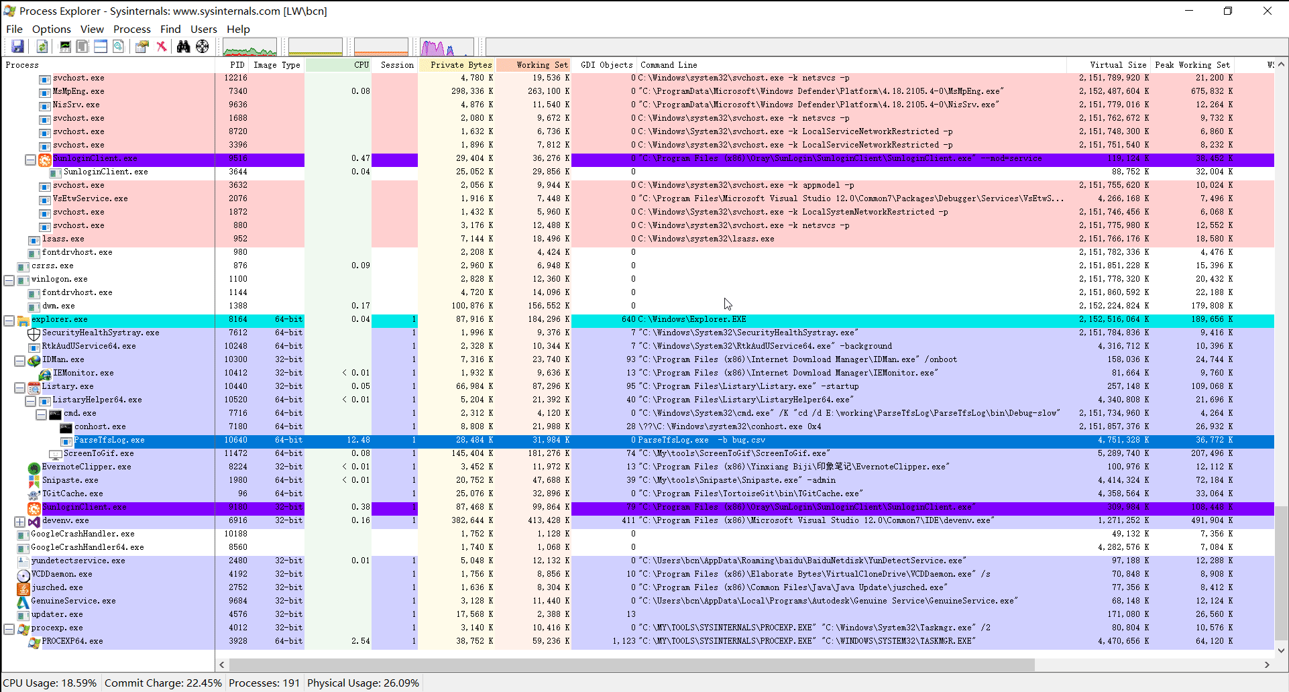Collapse SunloginClient.exe PID 9516 tree node
1289x692 pixels.
coord(30,160)
